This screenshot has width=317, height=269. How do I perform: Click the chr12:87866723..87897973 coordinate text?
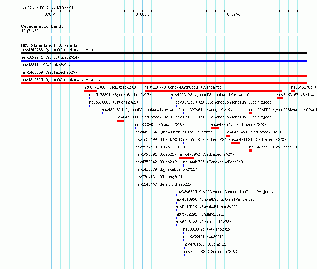tap(47, 7)
